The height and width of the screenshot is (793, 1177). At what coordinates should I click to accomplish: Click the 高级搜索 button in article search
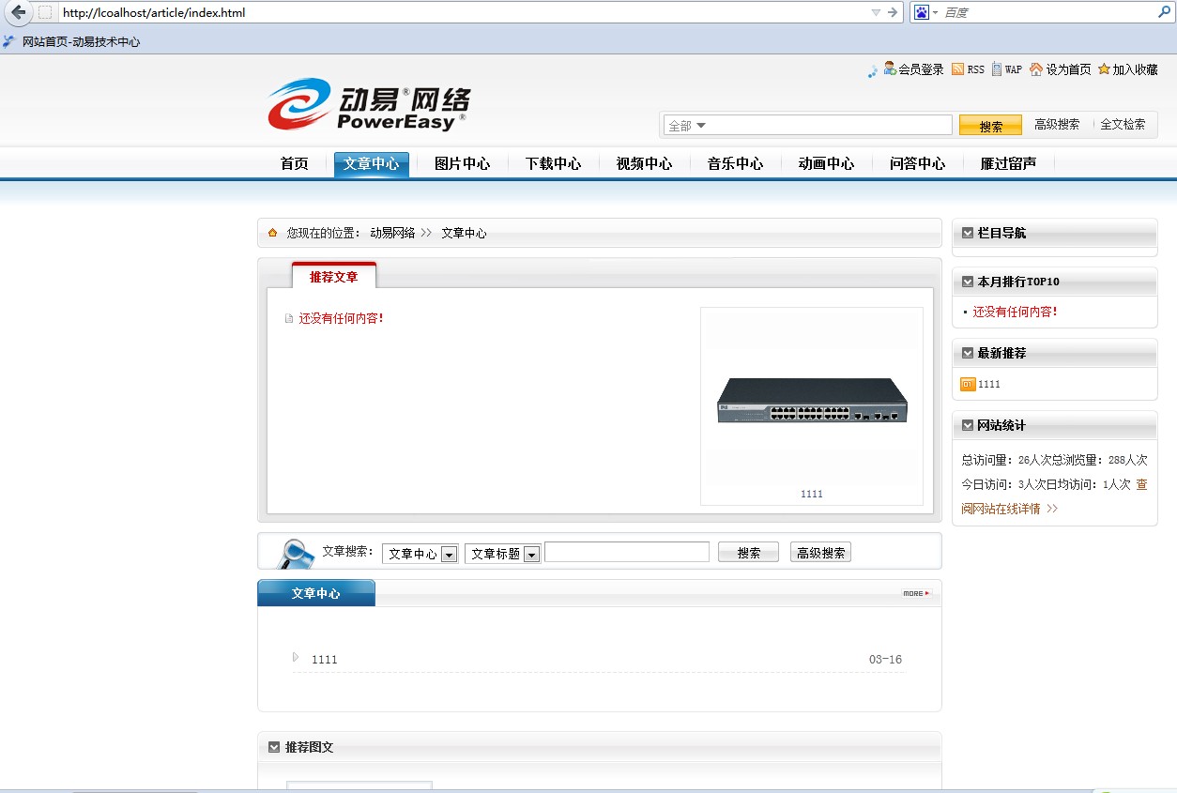click(820, 553)
